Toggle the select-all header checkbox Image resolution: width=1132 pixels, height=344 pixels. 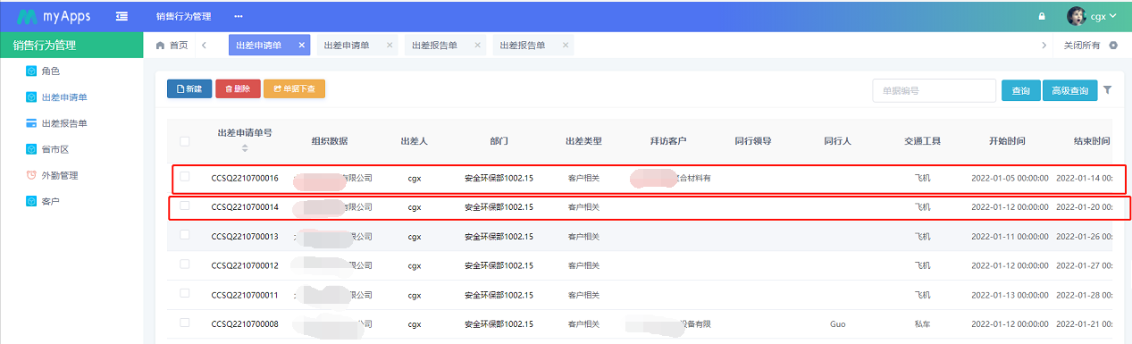(x=185, y=140)
